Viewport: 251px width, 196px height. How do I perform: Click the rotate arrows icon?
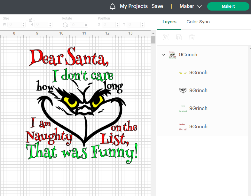65,25
